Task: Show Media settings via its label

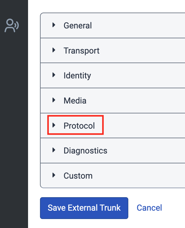Action: pyautogui.click(x=75, y=101)
